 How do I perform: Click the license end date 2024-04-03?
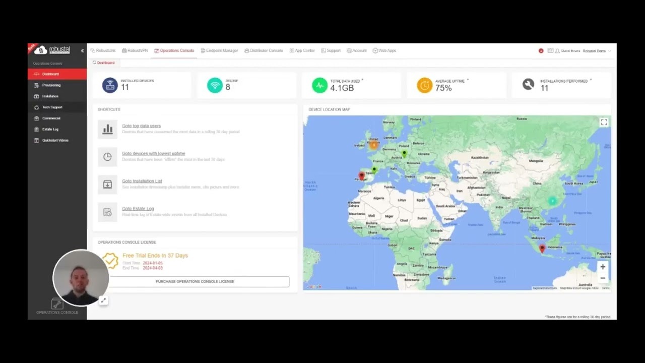153,268
